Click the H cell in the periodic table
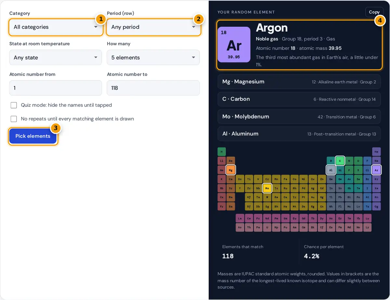 point(222,152)
